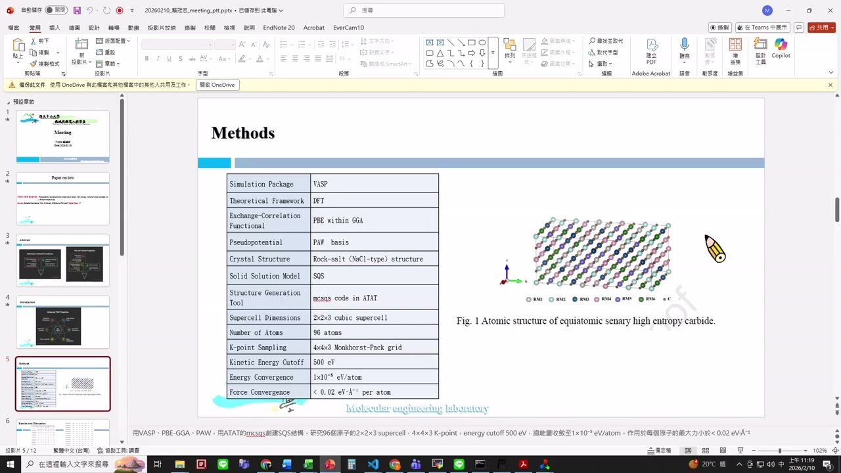Activate the Format Painter (複製格式)
Screen dimensions: 841x473
click(x=45, y=64)
